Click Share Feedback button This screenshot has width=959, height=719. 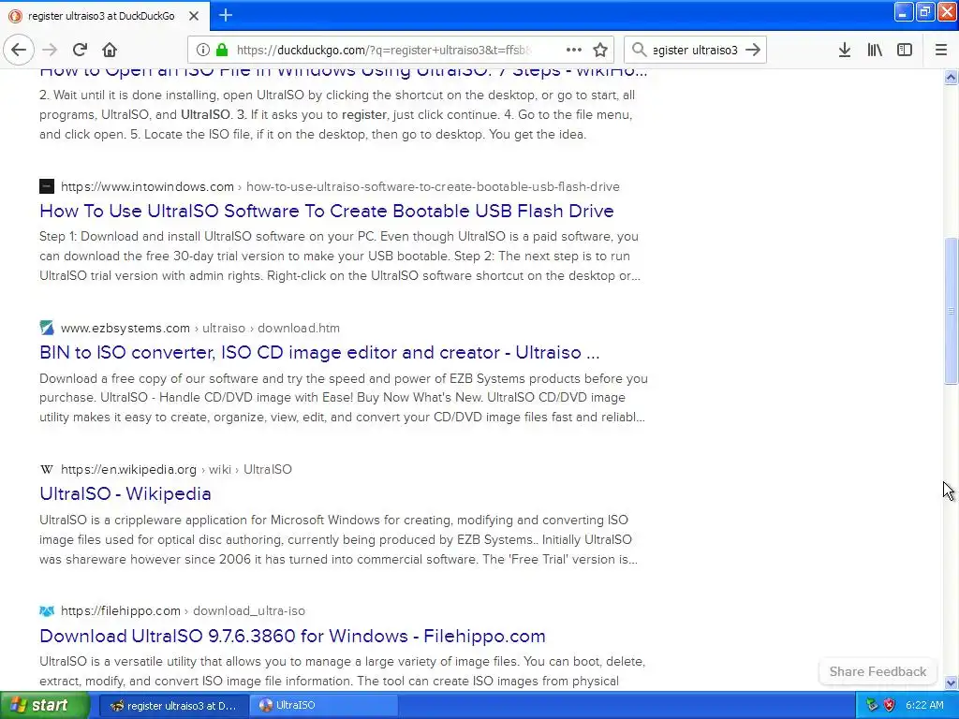[x=878, y=671]
